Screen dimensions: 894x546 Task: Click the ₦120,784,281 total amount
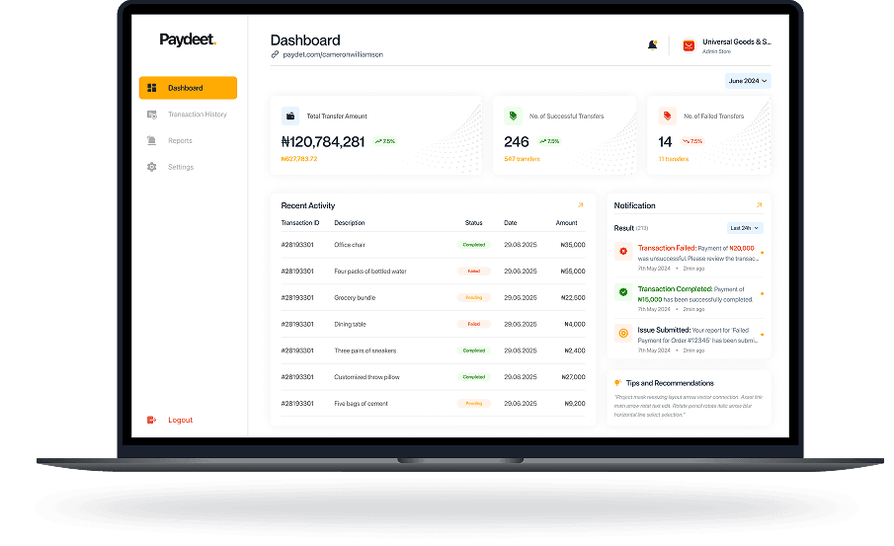(323, 142)
